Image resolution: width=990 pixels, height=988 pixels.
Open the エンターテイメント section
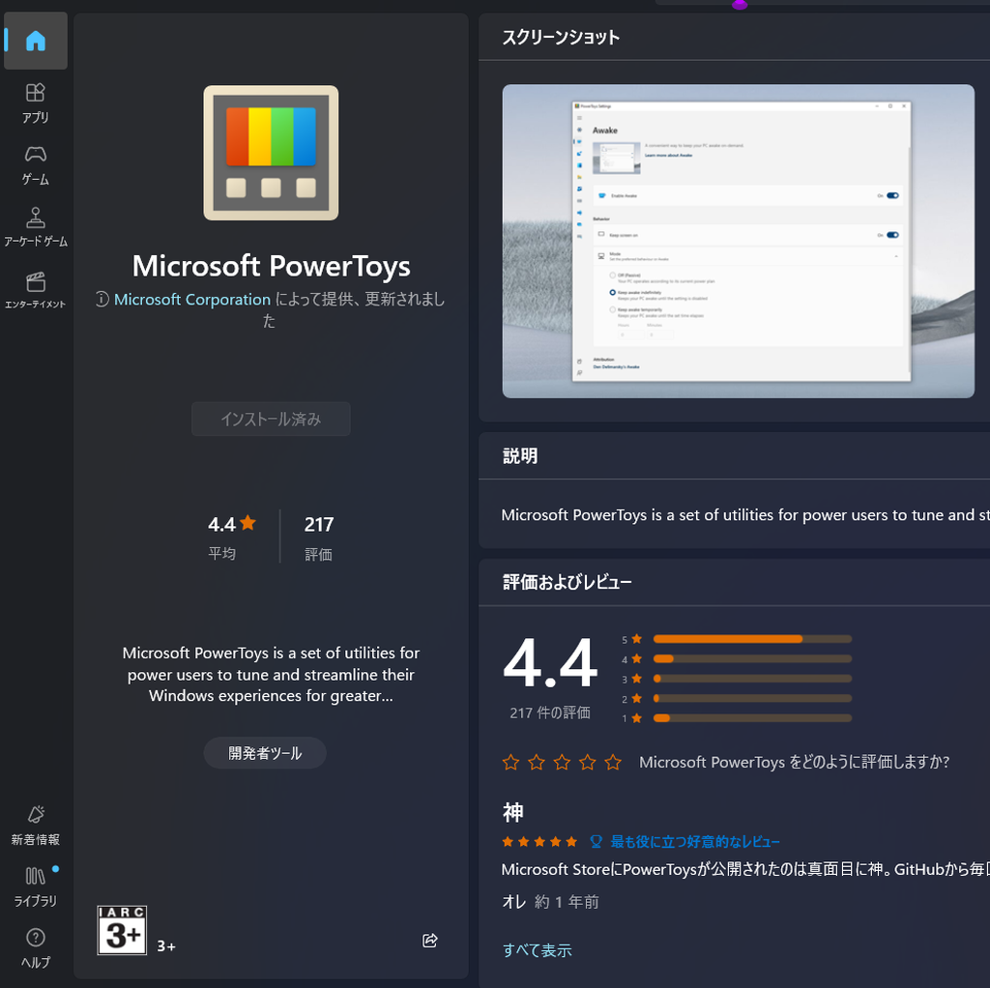pyautogui.click(x=36, y=290)
